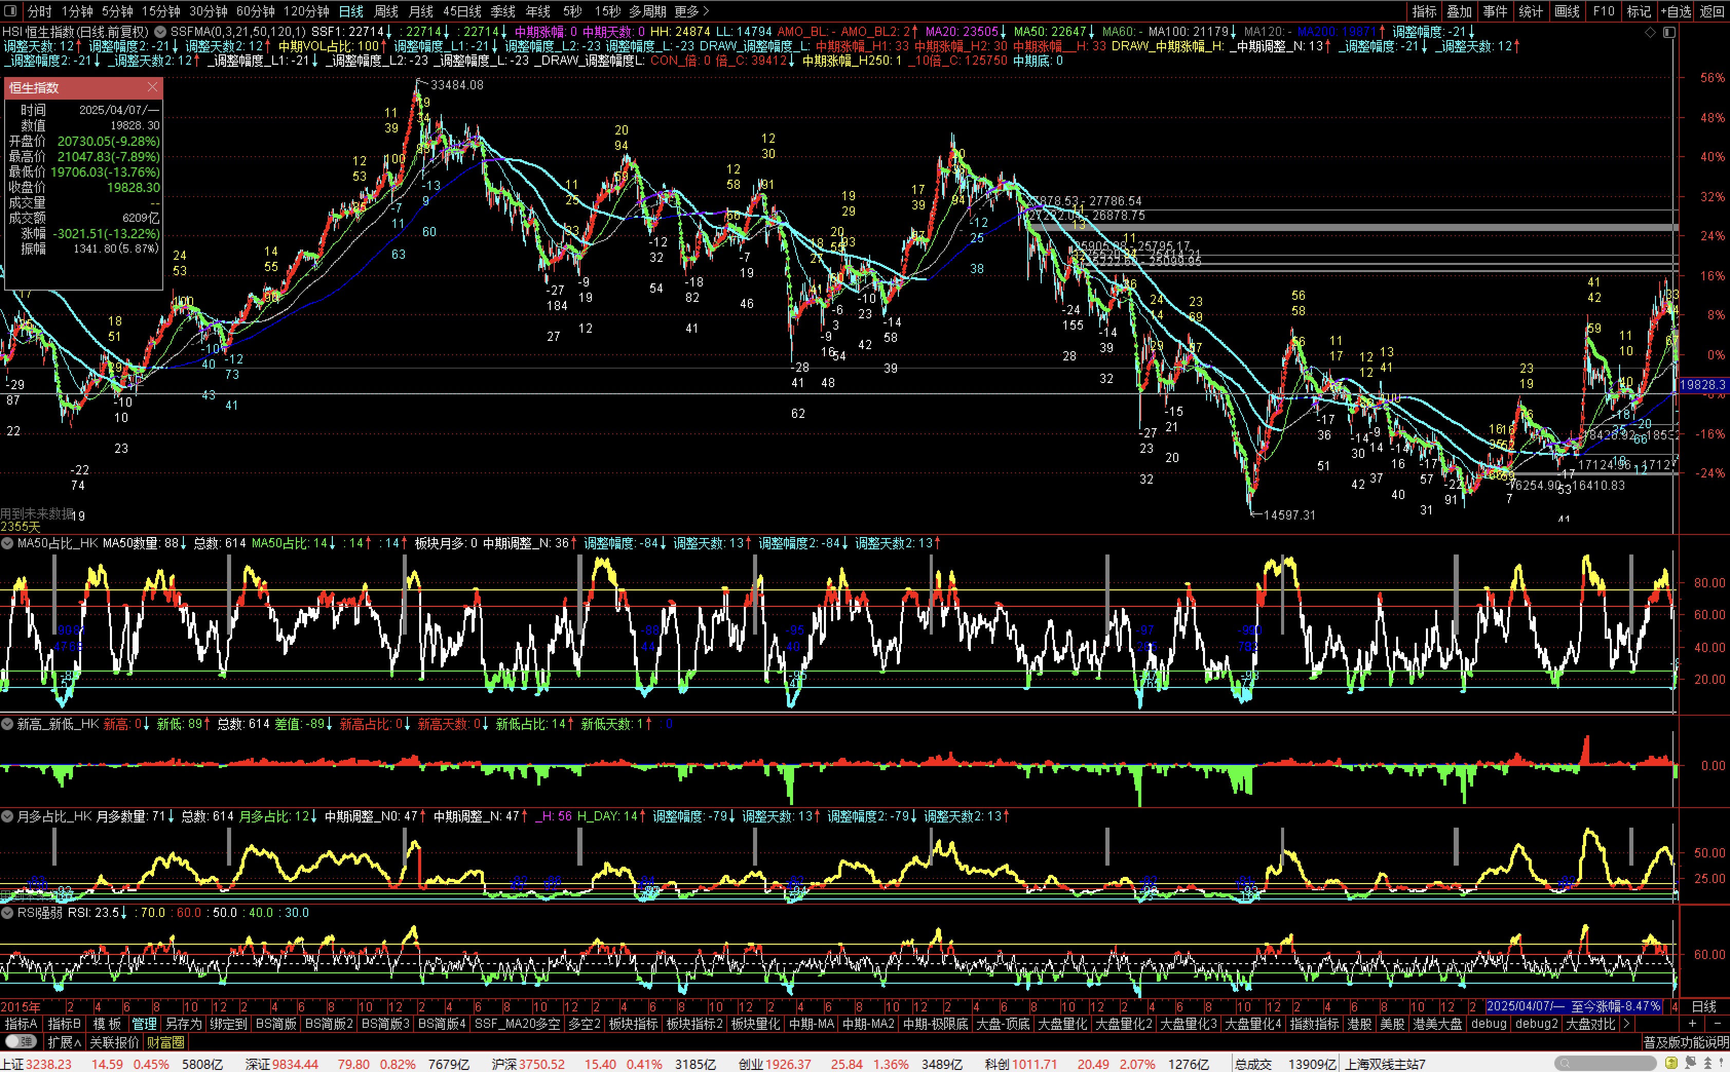Click the 上海双线主站7 server label
The height and width of the screenshot is (1072, 1730).
click(1385, 1063)
